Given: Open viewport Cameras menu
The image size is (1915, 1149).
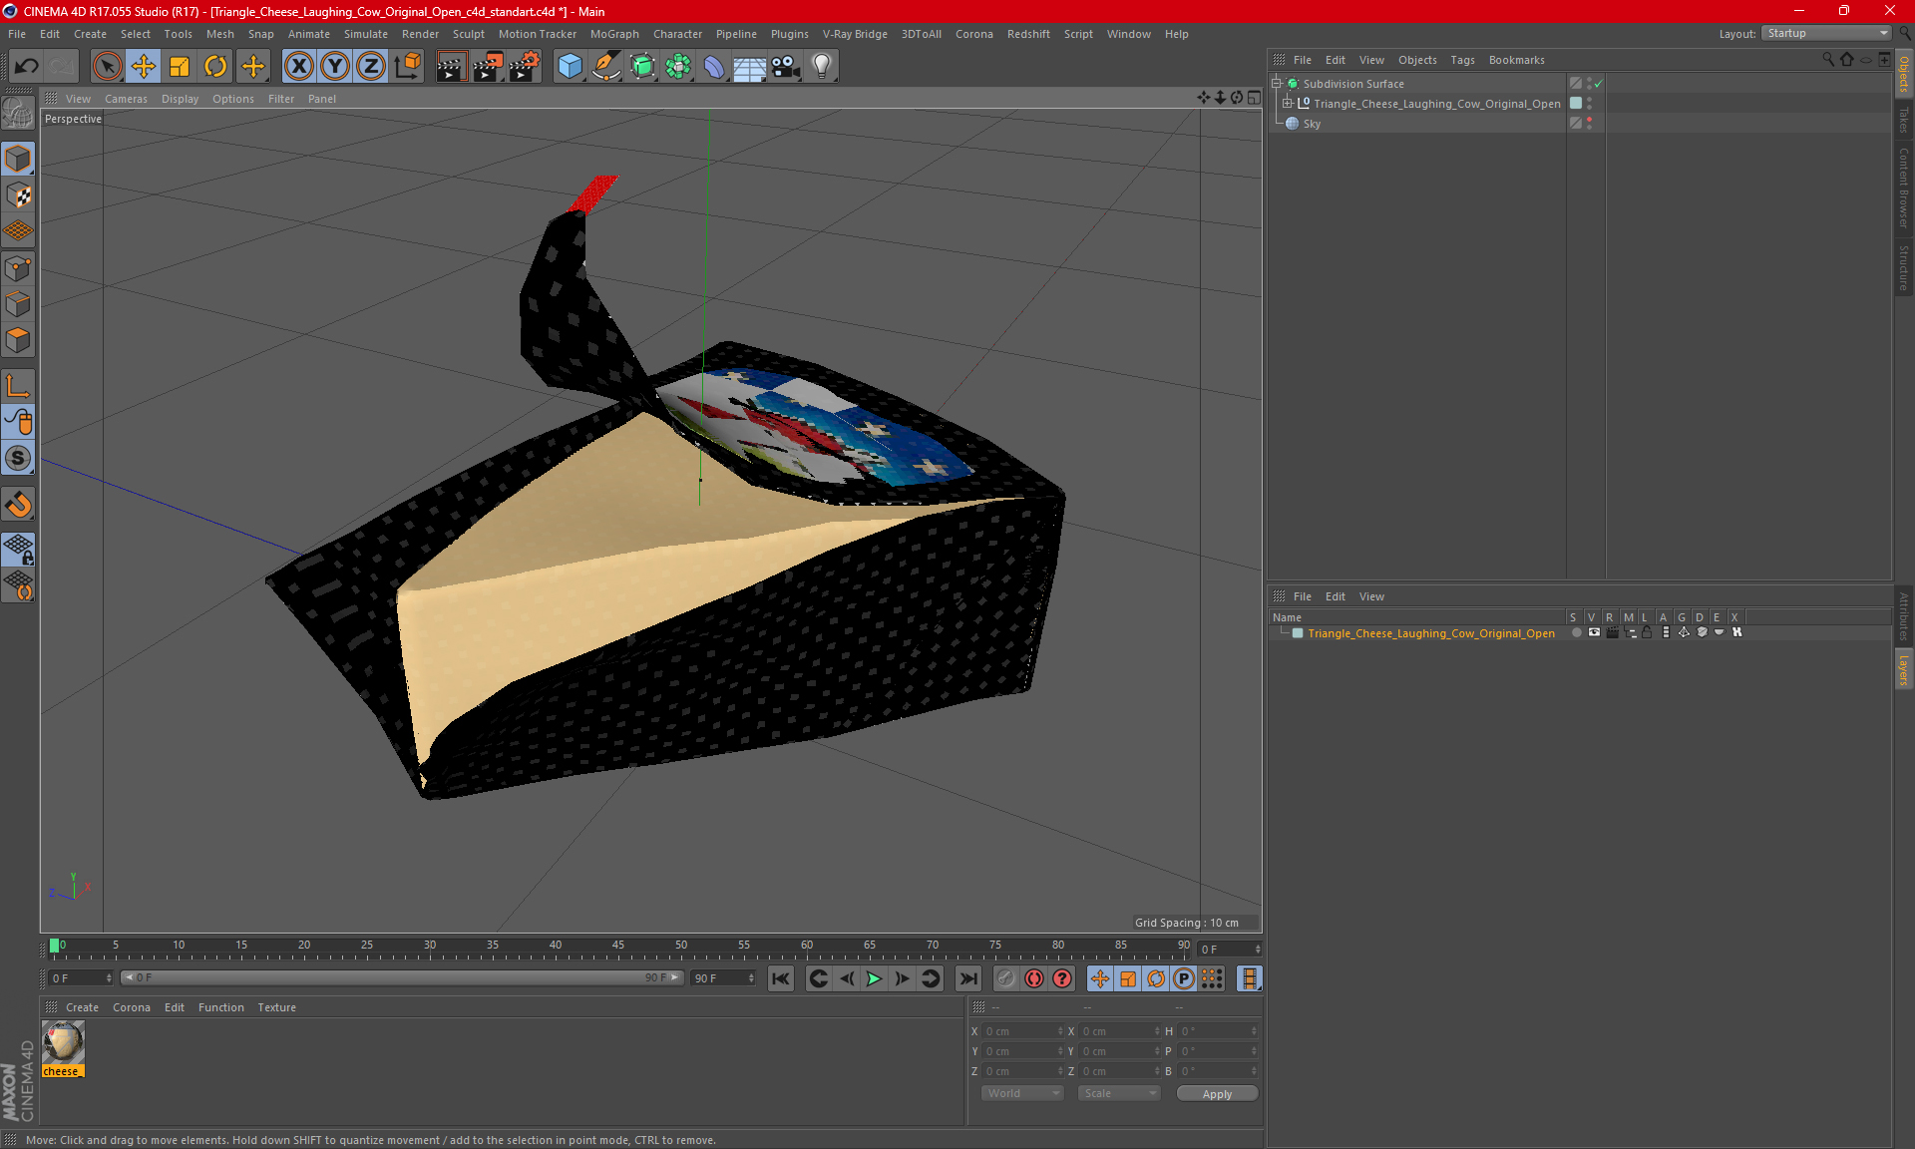Looking at the screenshot, I should pos(126,99).
